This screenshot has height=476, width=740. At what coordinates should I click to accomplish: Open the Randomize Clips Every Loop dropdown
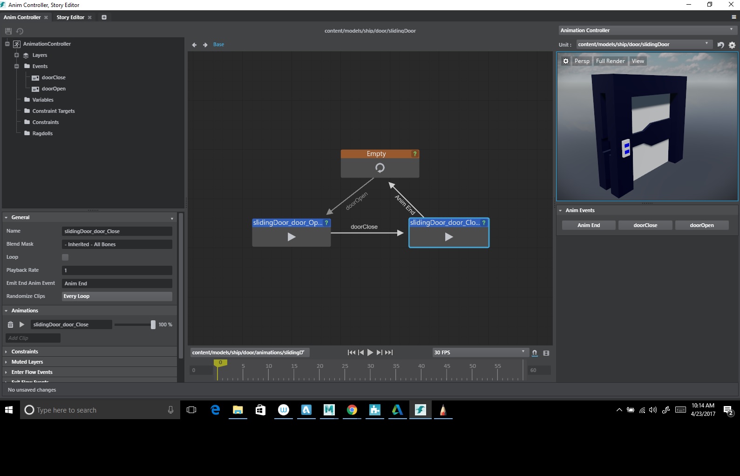[117, 297]
